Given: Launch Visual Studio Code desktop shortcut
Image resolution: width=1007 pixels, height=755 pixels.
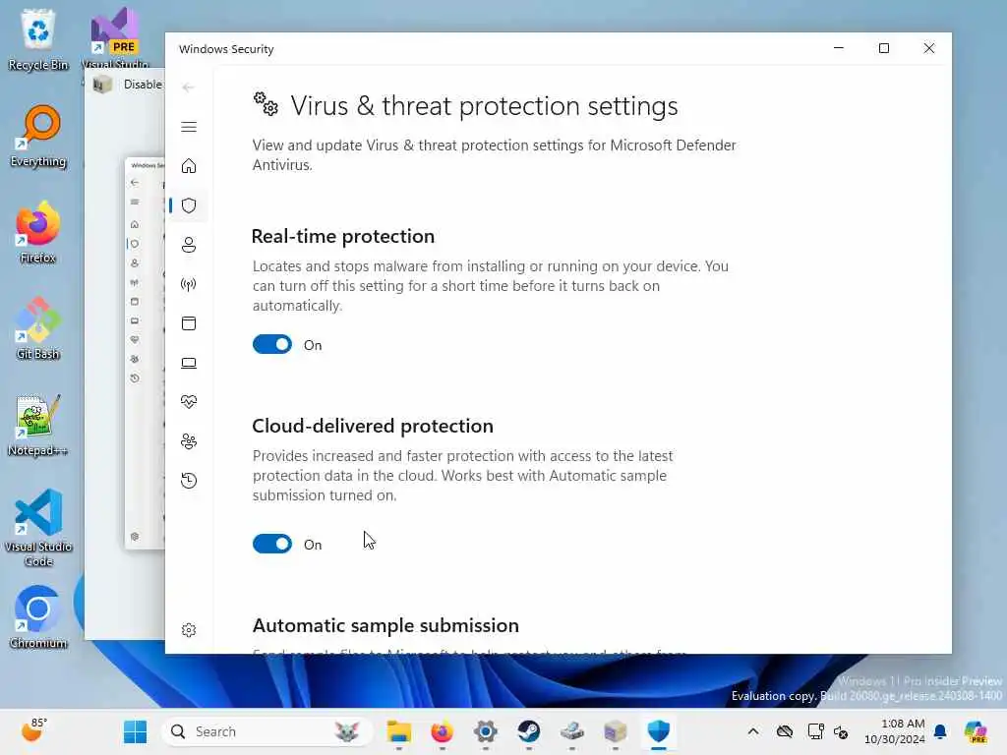Looking at the screenshot, I should (x=38, y=528).
